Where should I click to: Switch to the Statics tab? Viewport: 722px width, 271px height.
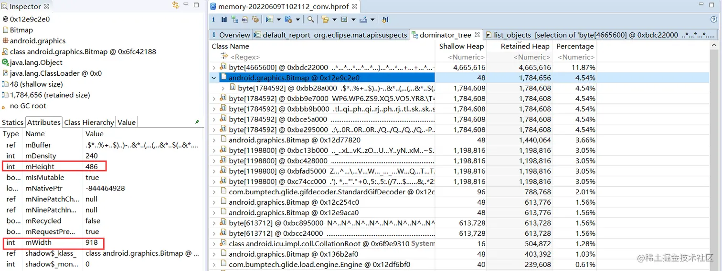tap(12, 122)
